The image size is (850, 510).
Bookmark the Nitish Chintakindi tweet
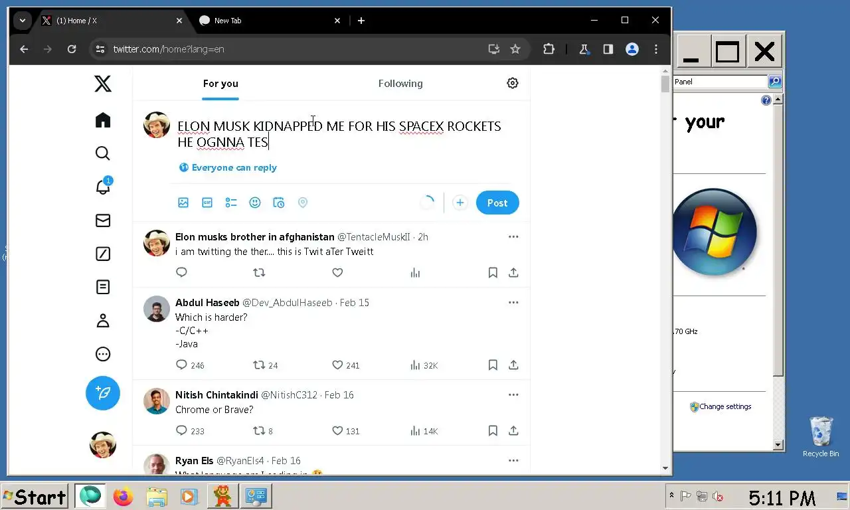coord(493,430)
